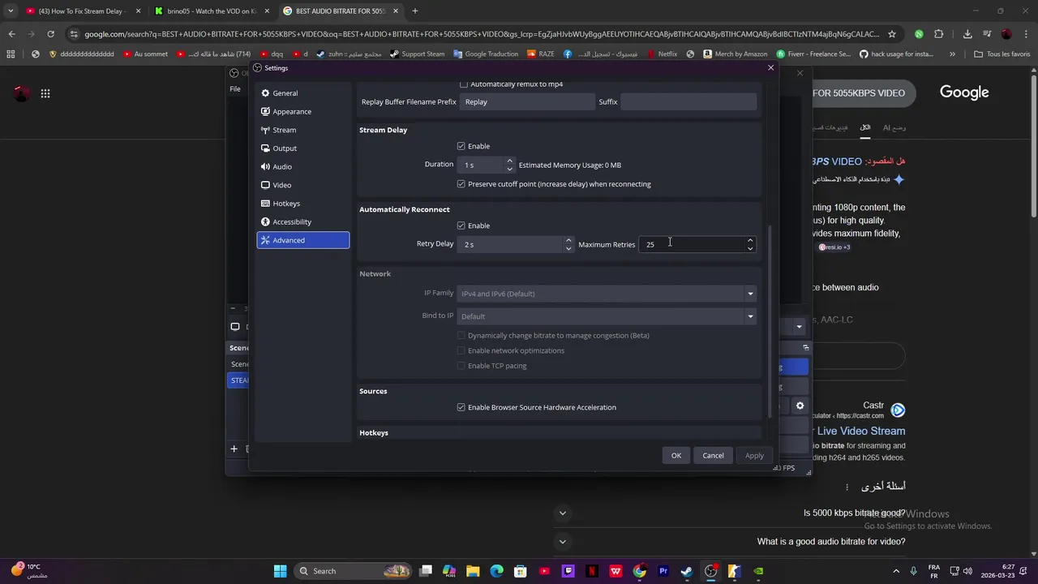Open Bind to IP dropdown
This screenshot has width=1038, height=584.
pos(607,316)
